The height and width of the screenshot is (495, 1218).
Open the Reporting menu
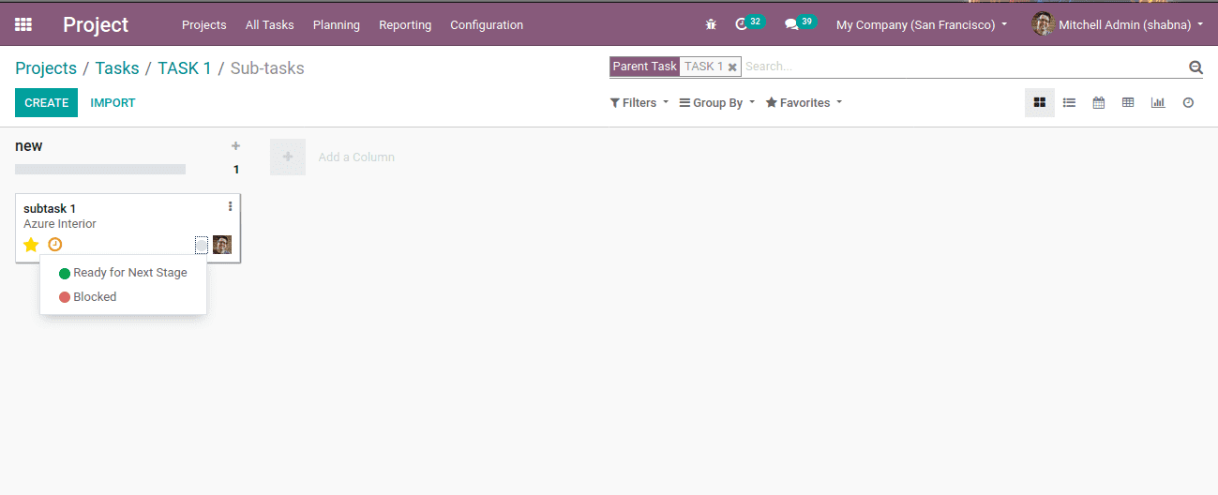tap(405, 25)
